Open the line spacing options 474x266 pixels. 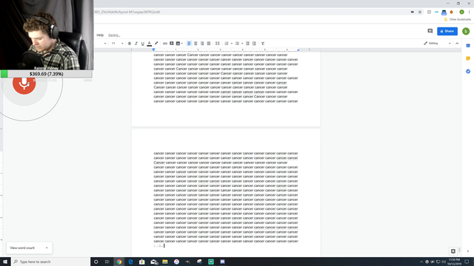point(217,44)
